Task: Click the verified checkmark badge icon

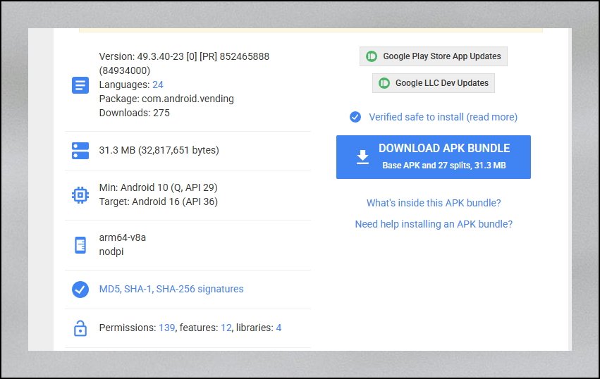Action: (355, 117)
